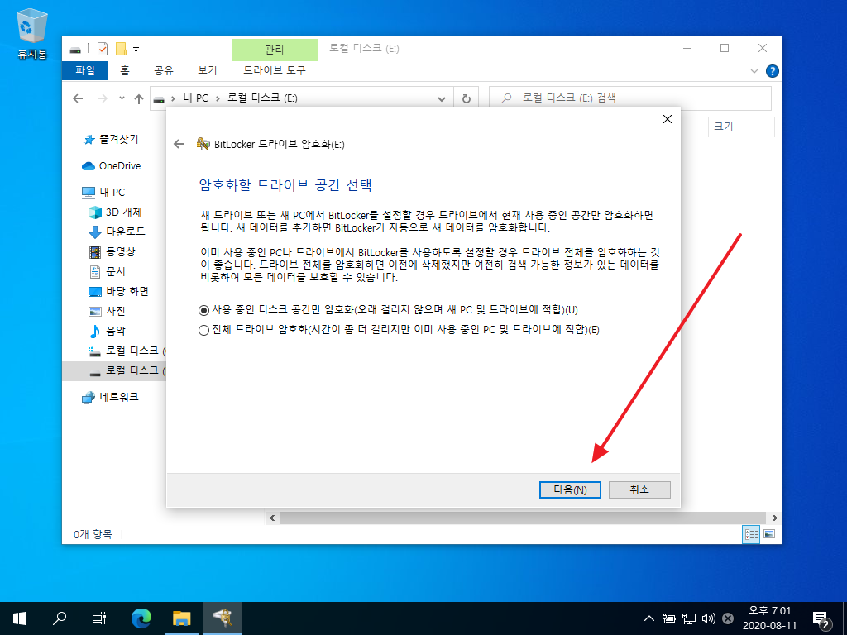Click the Properties quick access icon
This screenshot has width=847, height=635.
pos(102,49)
